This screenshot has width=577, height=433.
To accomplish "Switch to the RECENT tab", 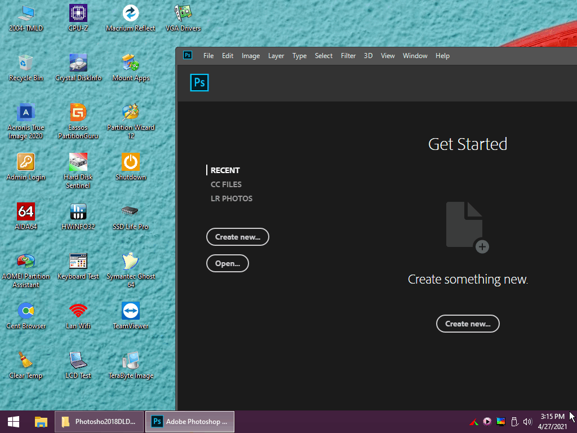I will (225, 170).
